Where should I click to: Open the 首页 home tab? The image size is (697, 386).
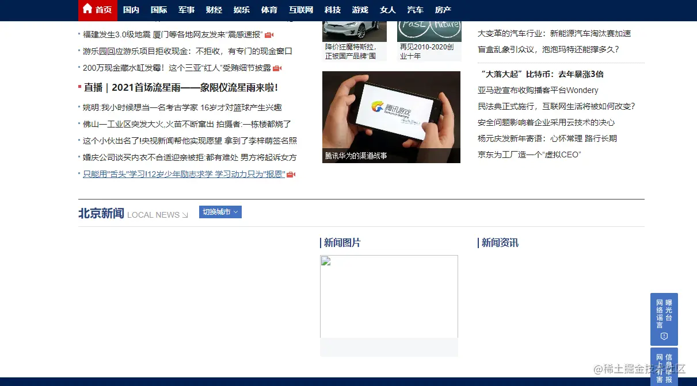pyautogui.click(x=97, y=10)
